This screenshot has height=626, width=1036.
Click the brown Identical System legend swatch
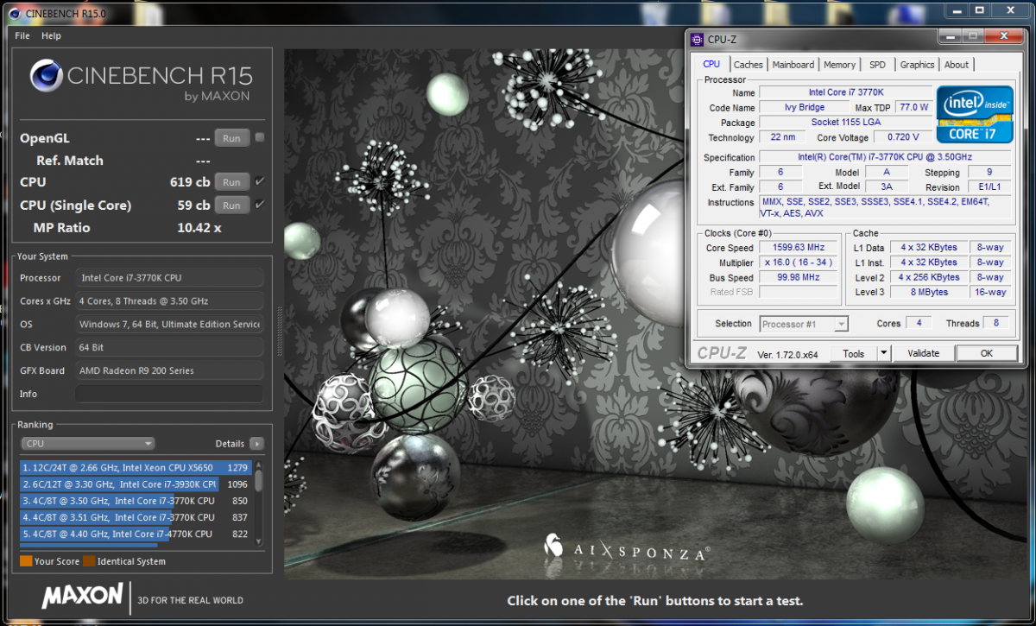(x=89, y=561)
